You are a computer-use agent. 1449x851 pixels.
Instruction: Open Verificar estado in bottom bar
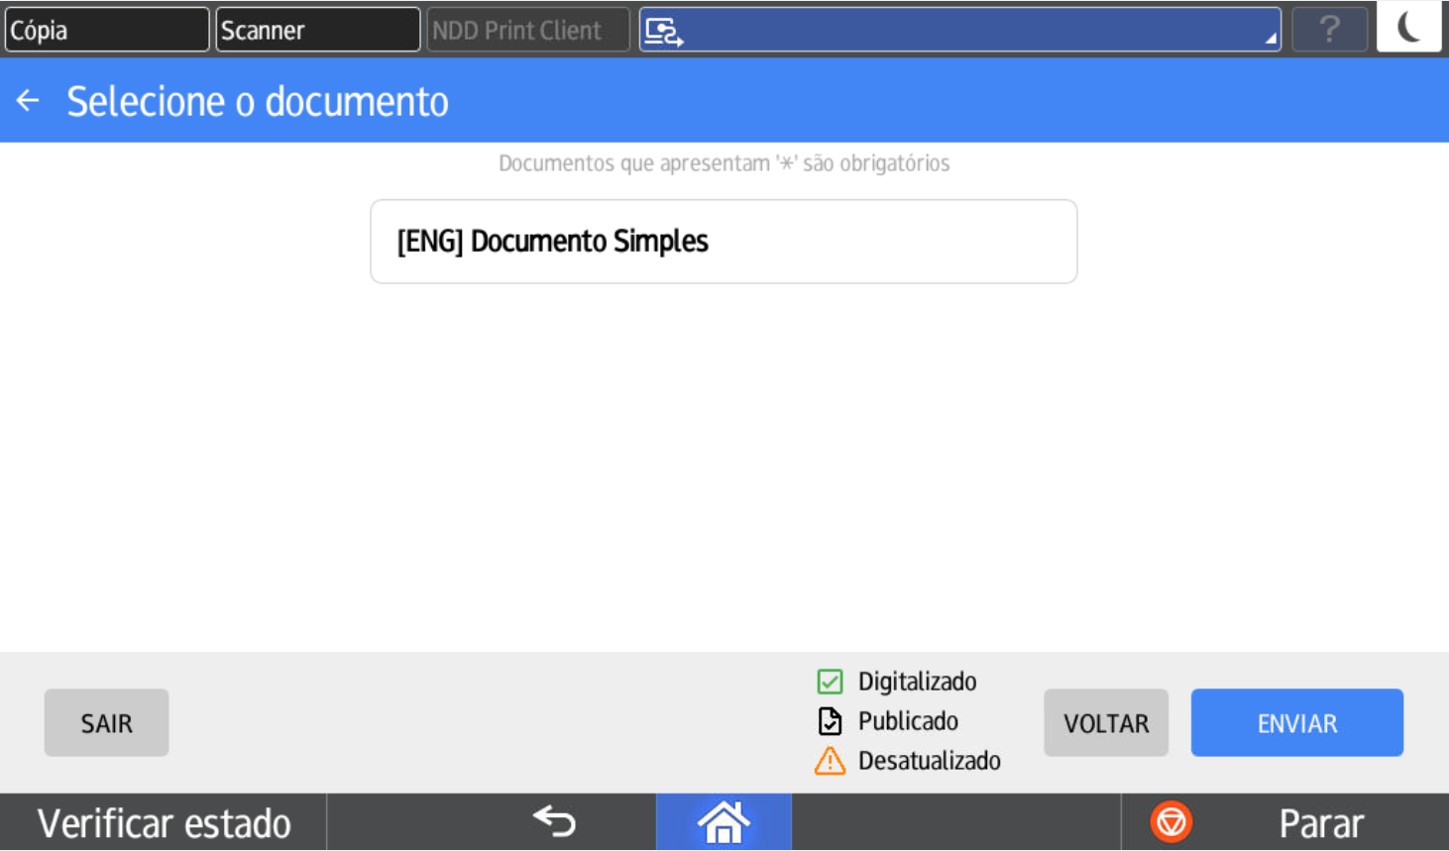pyautogui.click(x=164, y=823)
